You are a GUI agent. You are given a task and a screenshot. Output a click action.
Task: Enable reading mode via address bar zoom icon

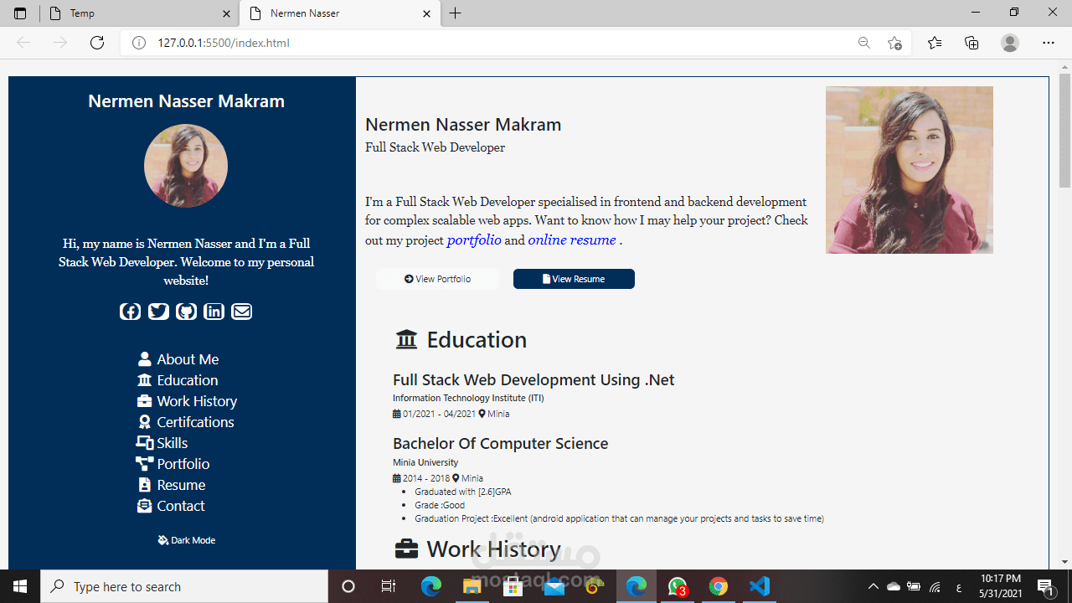click(863, 43)
